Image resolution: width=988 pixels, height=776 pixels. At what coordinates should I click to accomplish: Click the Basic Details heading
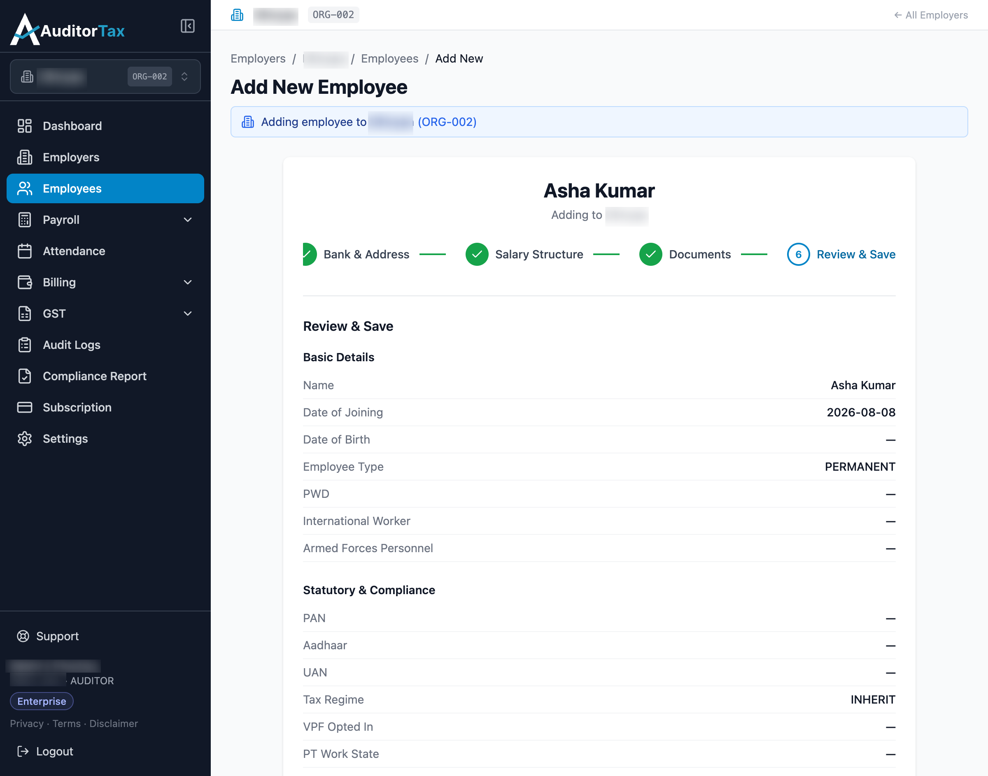(338, 357)
